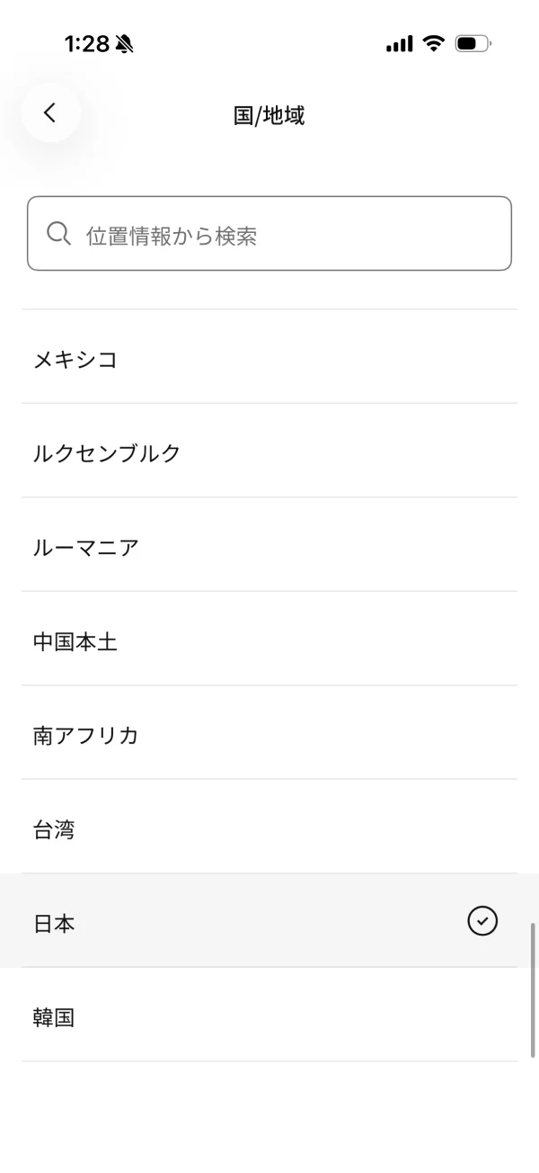
Task: Tap the Wi-Fi status icon
Action: (x=434, y=43)
